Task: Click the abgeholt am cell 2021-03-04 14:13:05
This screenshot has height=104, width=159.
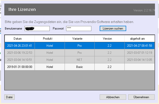Action: click(139, 60)
